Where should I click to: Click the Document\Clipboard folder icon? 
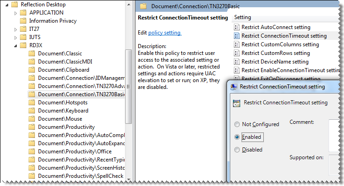tap(32, 70)
